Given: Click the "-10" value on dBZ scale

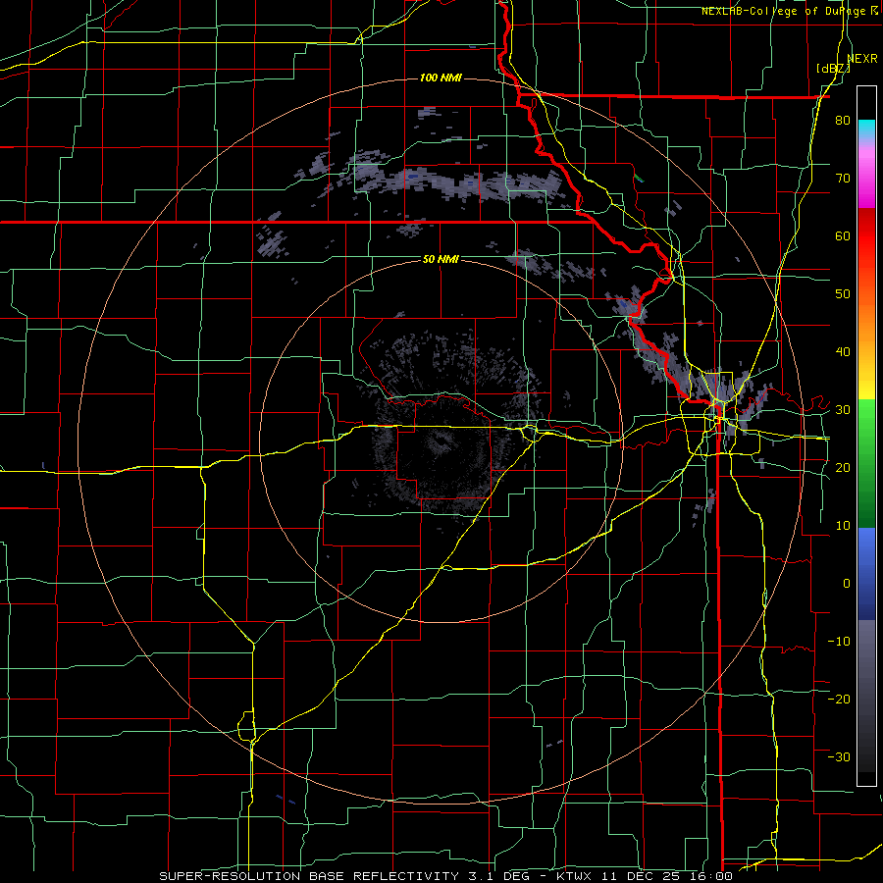Looking at the screenshot, I should pos(839,642).
